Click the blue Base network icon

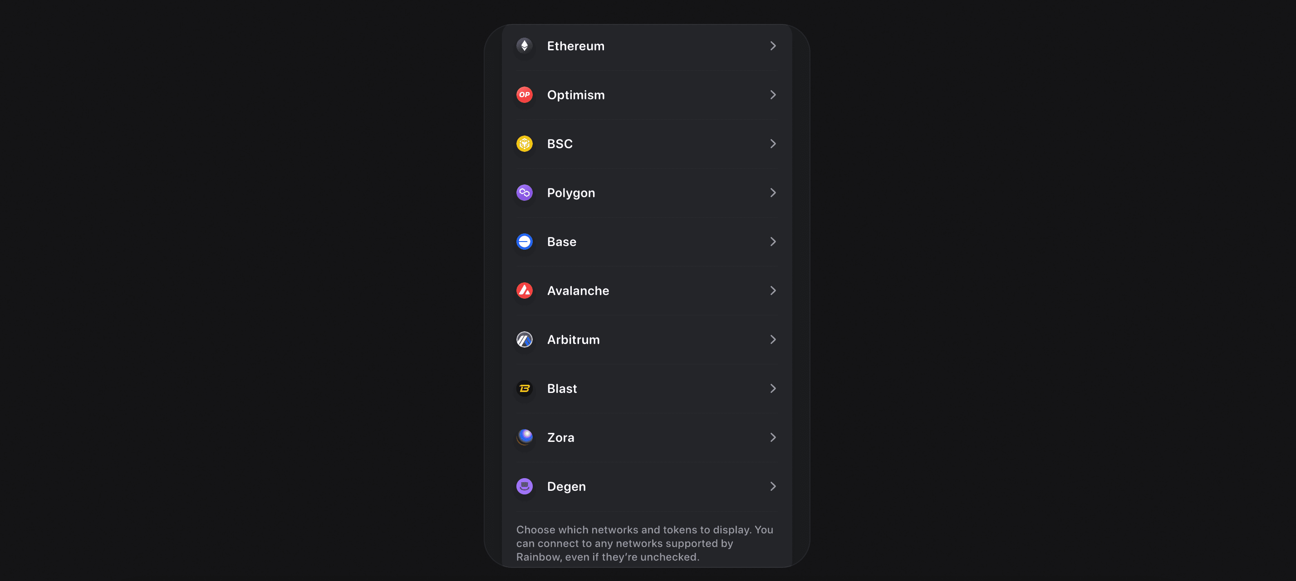point(524,242)
